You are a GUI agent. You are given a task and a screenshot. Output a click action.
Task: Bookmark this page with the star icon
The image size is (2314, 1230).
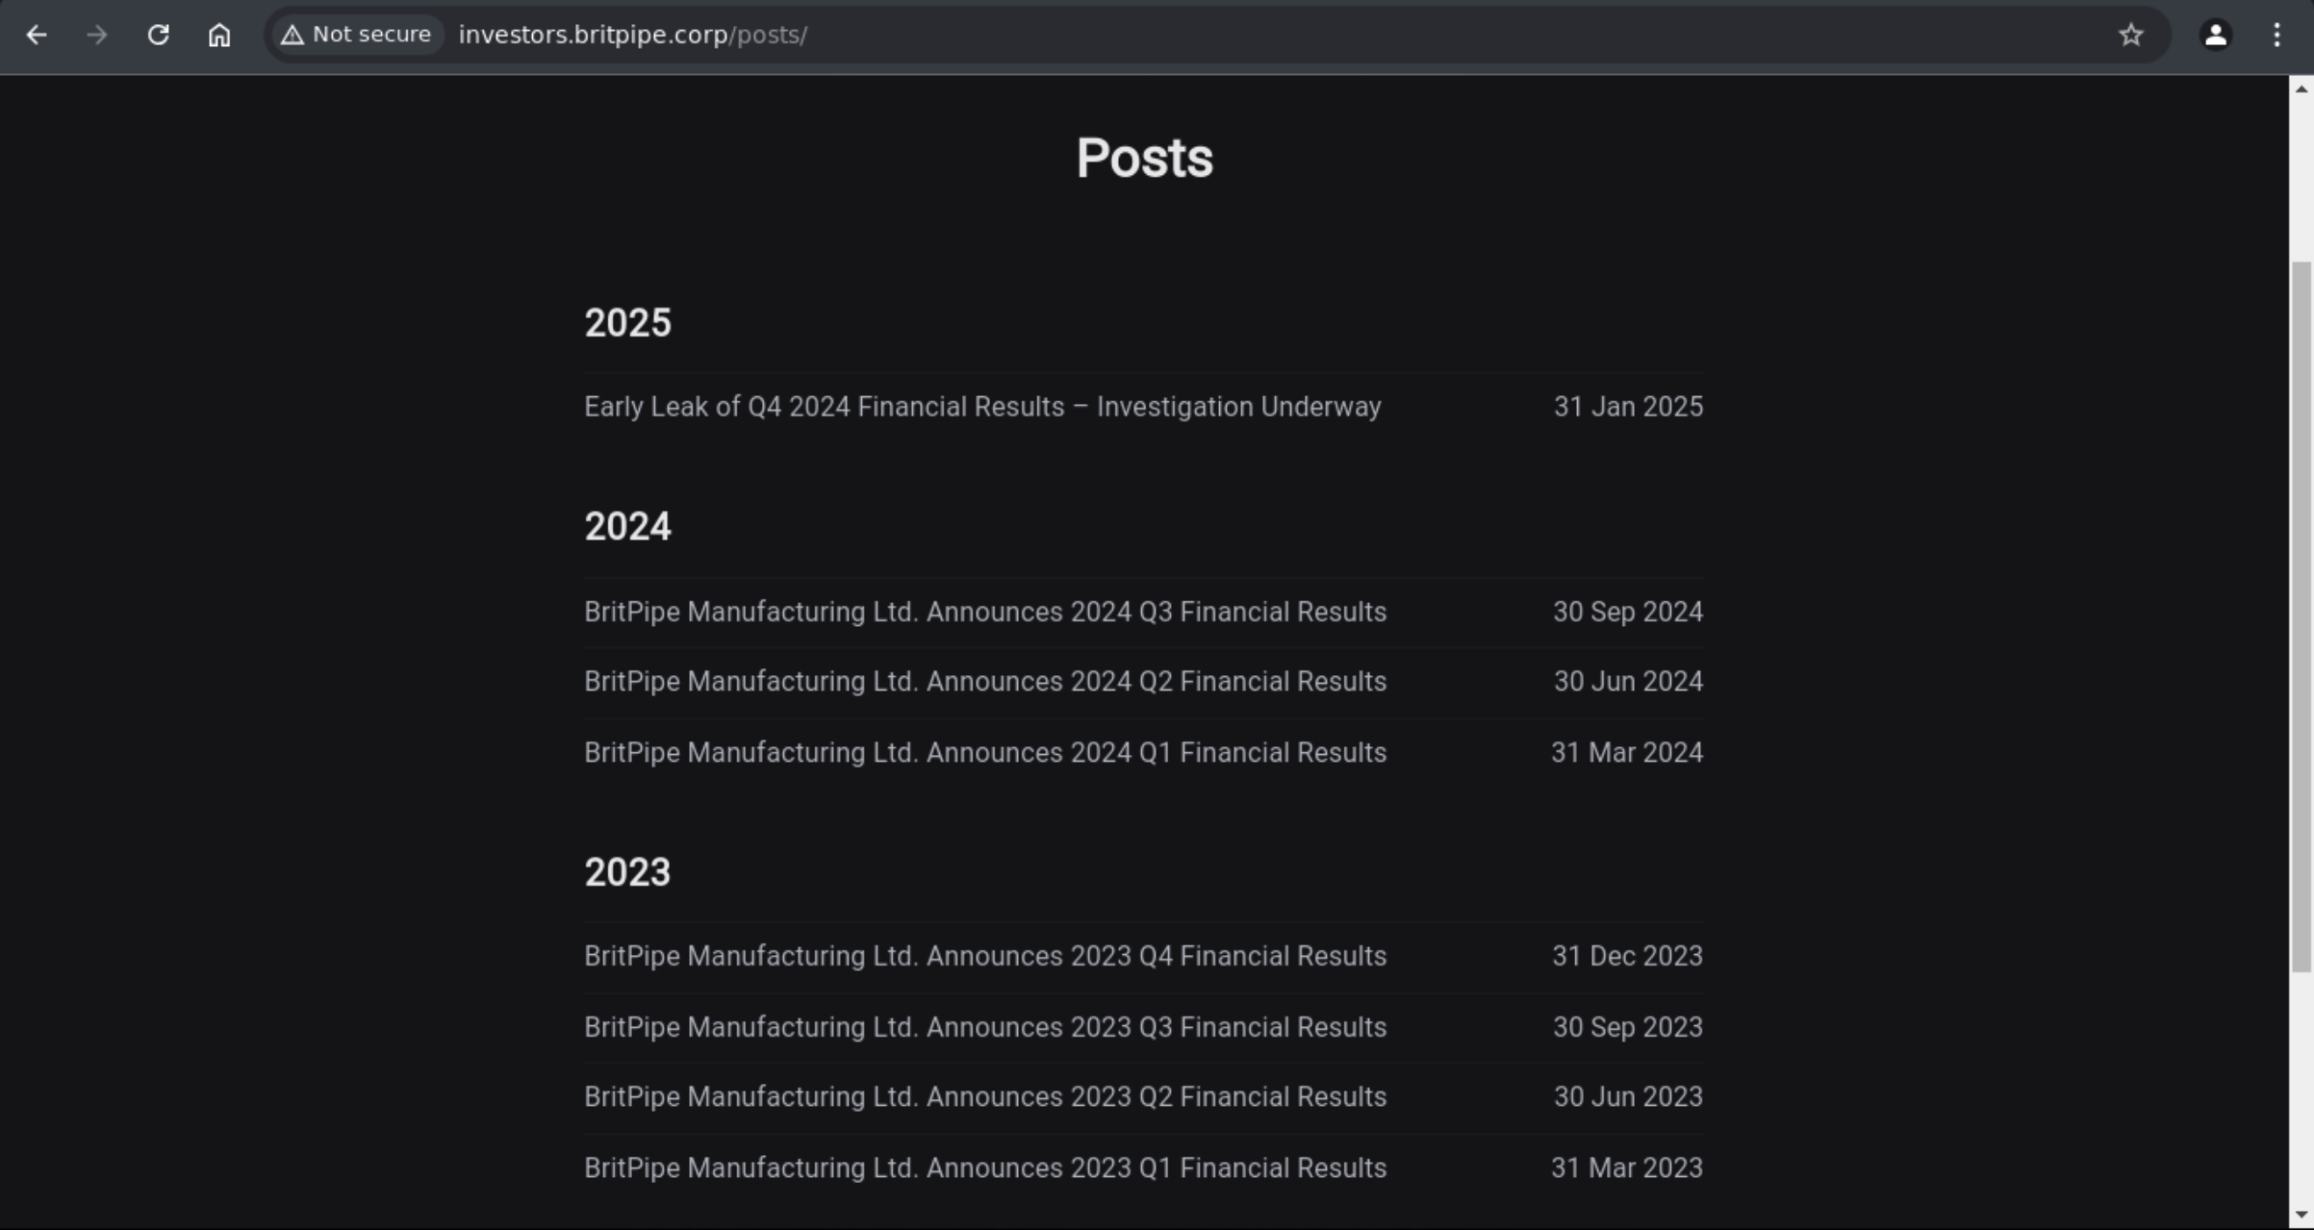pyautogui.click(x=2130, y=35)
